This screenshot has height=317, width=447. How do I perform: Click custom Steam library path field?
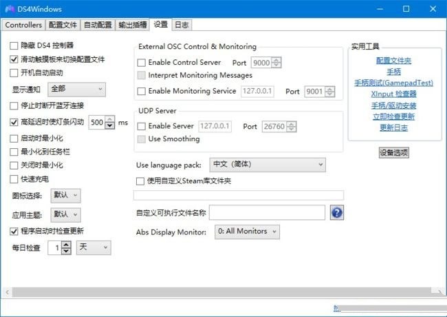(x=239, y=195)
